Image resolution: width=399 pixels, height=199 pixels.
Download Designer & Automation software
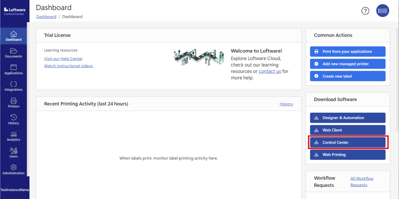coord(348,118)
